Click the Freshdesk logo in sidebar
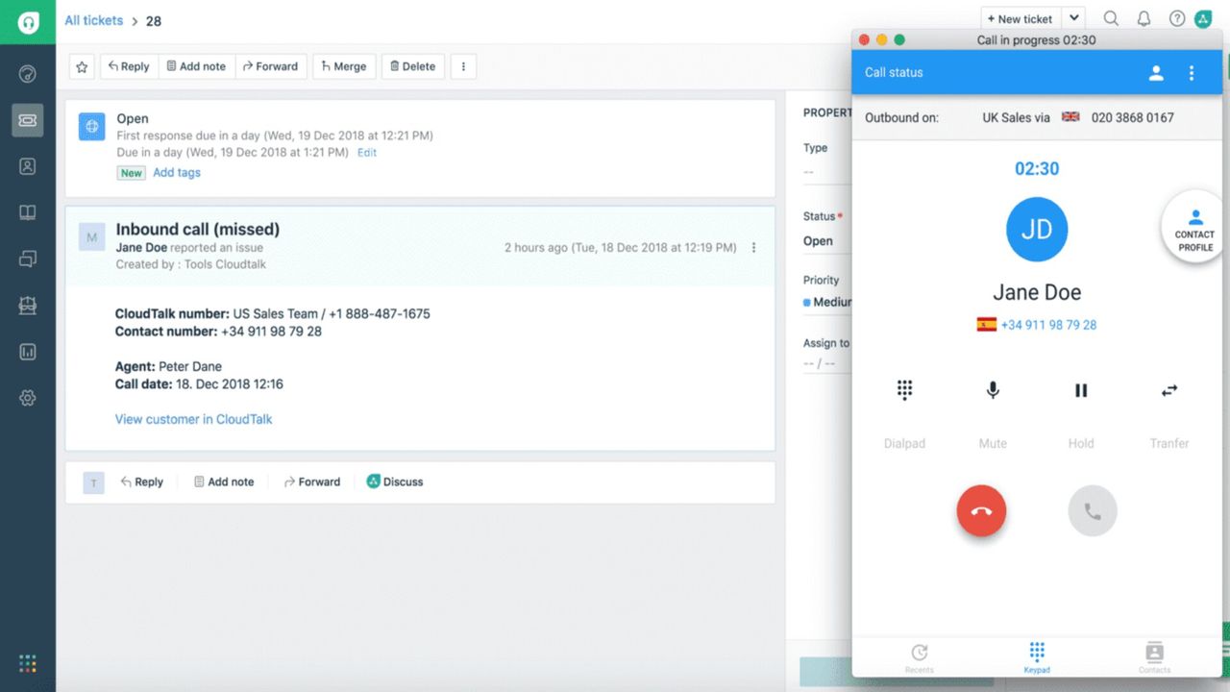The width and height of the screenshot is (1230, 692). 28,21
